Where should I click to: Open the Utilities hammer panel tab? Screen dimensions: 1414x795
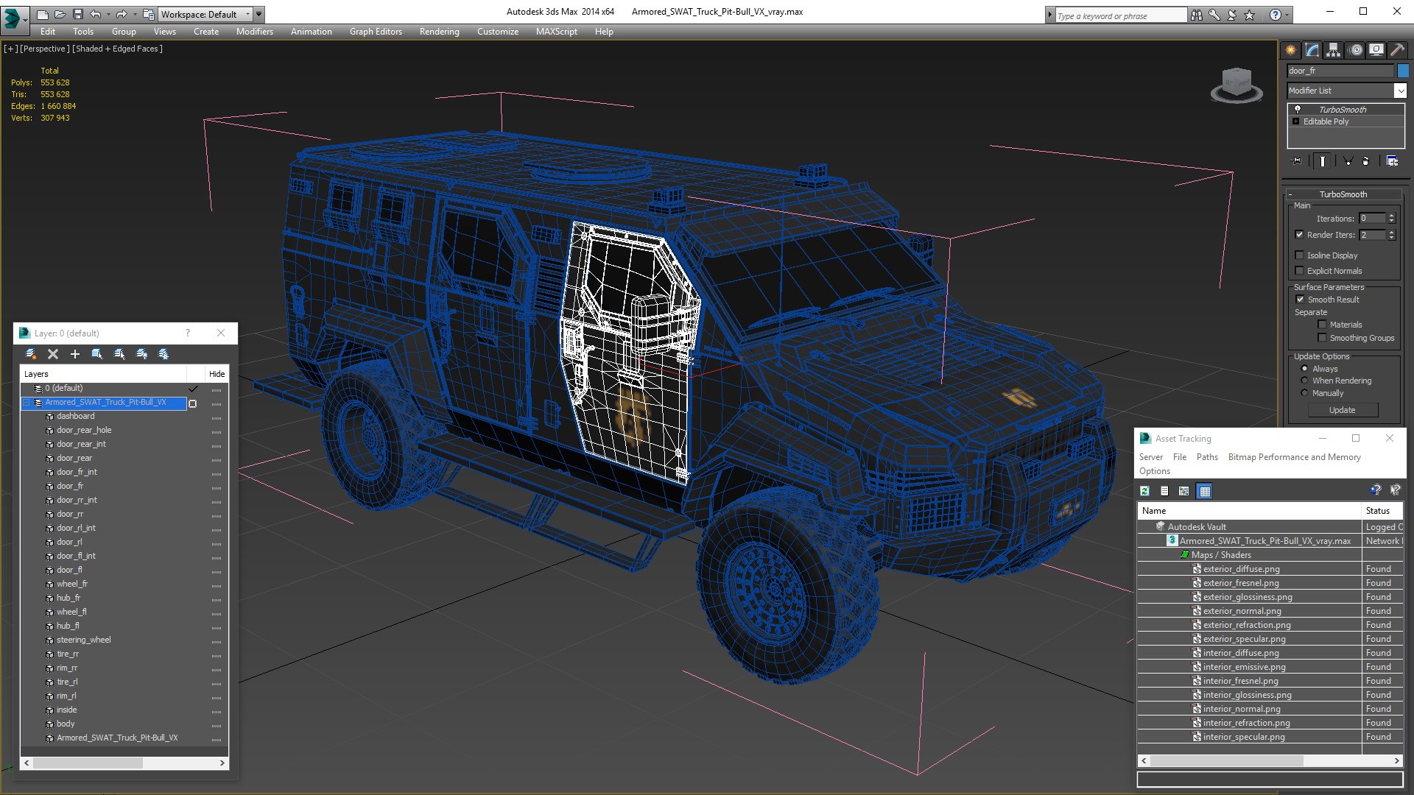1397,50
